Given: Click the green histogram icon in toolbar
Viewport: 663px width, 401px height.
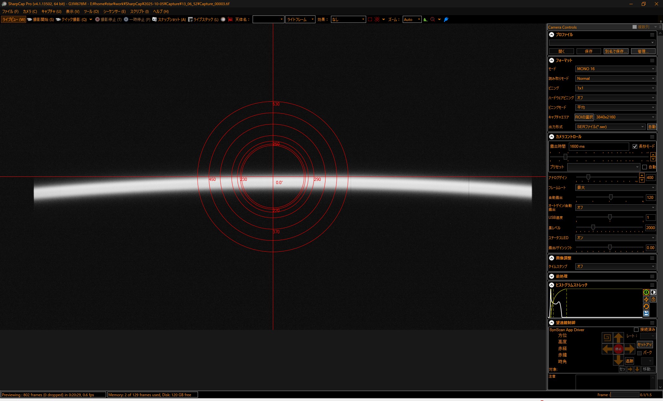Looking at the screenshot, I should point(426,20).
